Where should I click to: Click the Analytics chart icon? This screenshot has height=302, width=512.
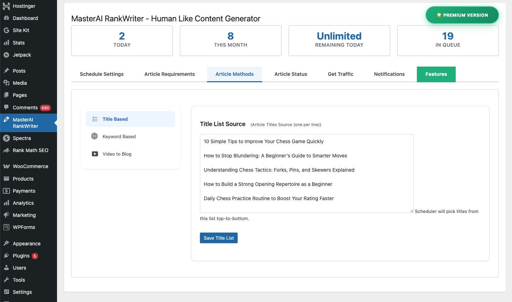pyautogui.click(x=6, y=203)
